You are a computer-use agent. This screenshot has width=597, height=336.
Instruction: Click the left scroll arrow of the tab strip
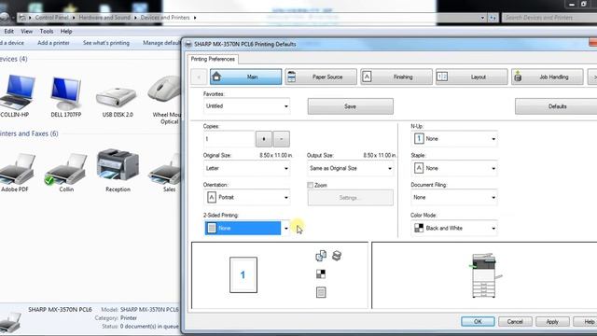pos(199,77)
